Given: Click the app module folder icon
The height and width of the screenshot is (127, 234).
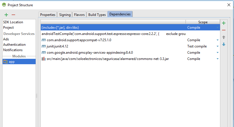Looking at the screenshot, I should click(5, 62).
